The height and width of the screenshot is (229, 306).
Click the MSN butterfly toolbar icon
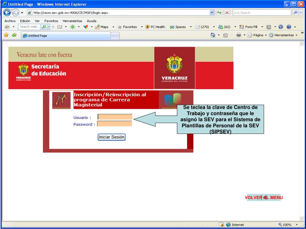click(85, 27)
